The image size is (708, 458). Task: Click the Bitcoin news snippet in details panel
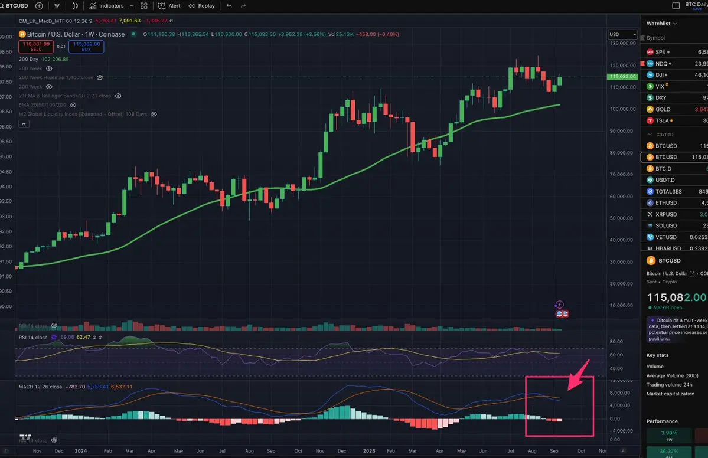click(x=677, y=329)
